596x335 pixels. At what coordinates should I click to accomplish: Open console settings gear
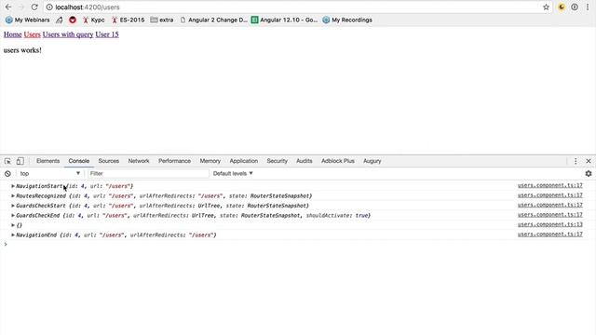click(588, 174)
